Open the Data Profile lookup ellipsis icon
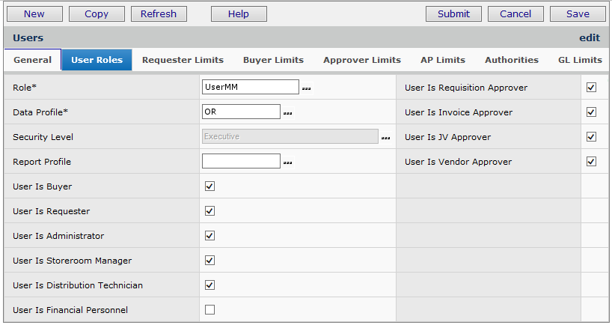612x325 pixels. [x=287, y=113]
